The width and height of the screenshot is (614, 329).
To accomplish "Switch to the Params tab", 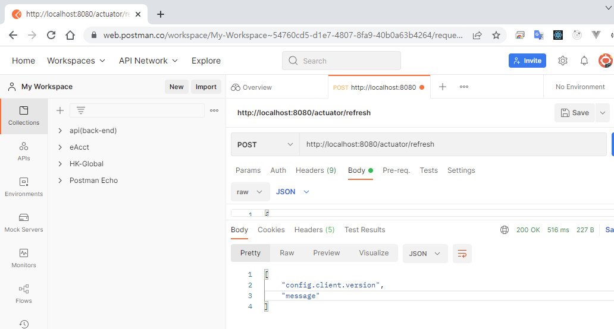I will click(x=248, y=170).
